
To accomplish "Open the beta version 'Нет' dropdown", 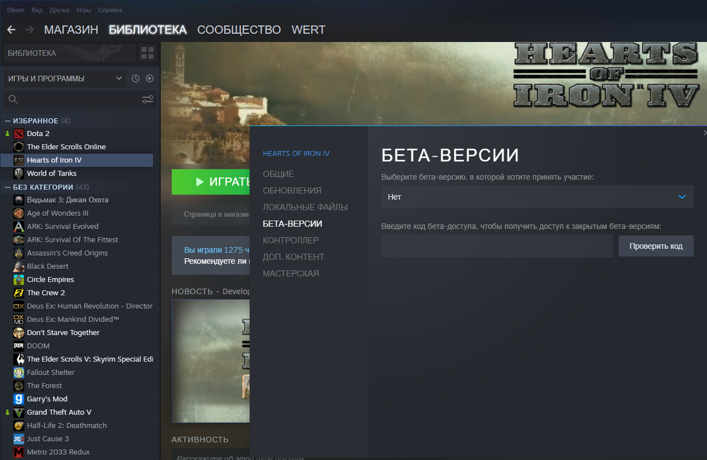I will point(537,197).
